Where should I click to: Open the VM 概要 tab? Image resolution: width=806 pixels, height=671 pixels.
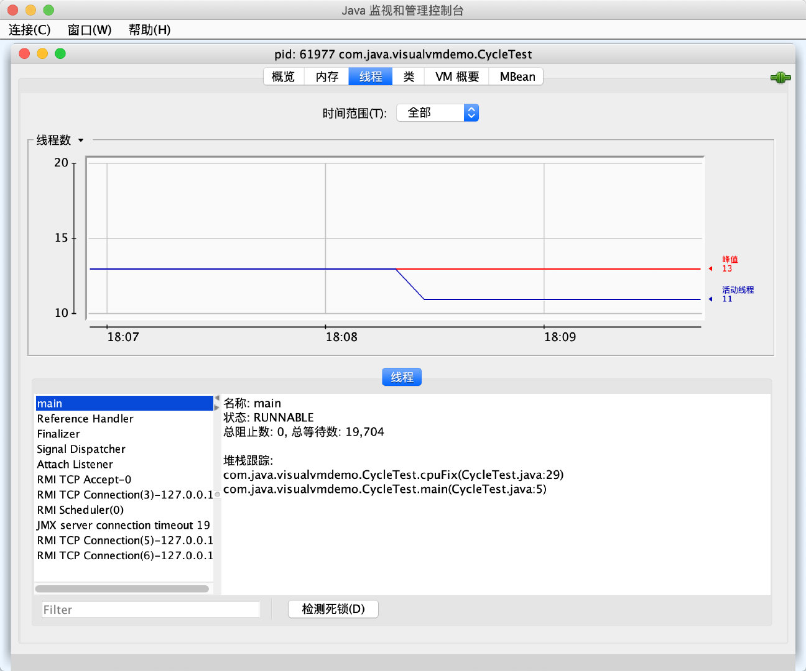click(x=457, y=76)
